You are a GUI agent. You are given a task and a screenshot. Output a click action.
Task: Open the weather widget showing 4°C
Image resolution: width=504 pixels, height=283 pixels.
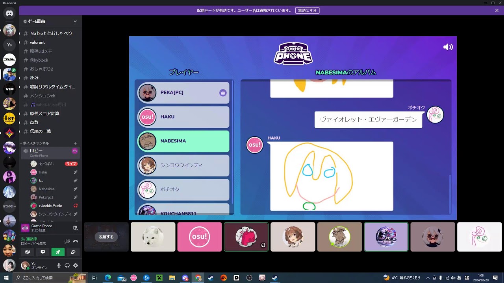[x=402, y=278]
